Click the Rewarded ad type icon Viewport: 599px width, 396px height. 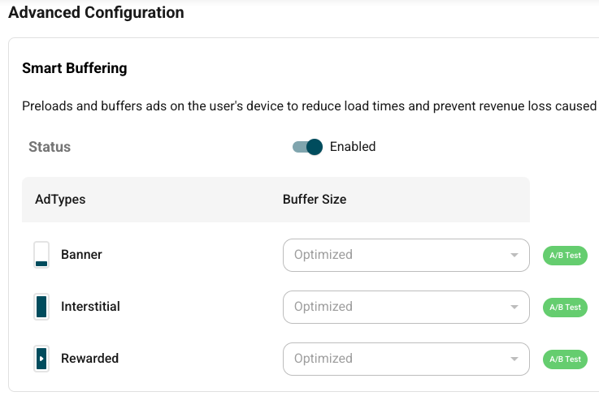[41, 359]
